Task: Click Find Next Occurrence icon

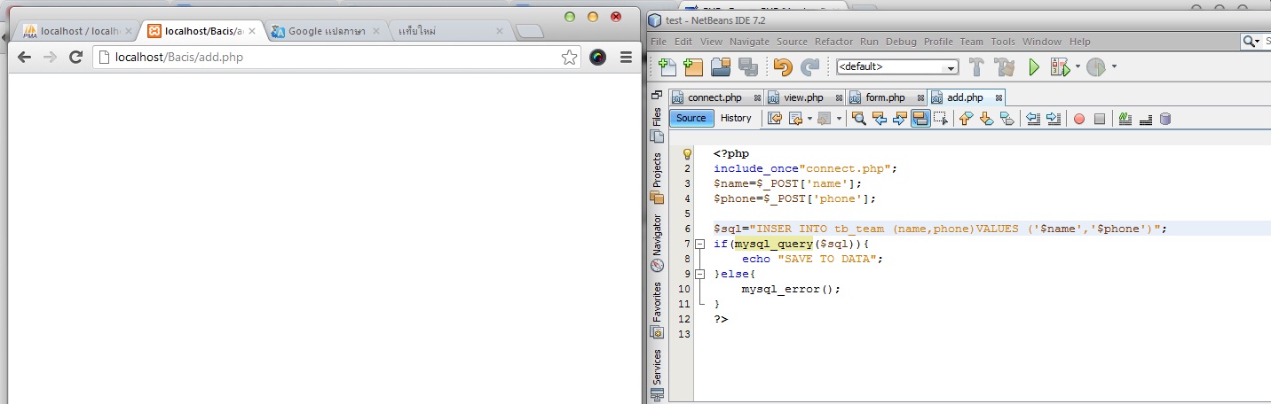Action: [x=900, y=118]
